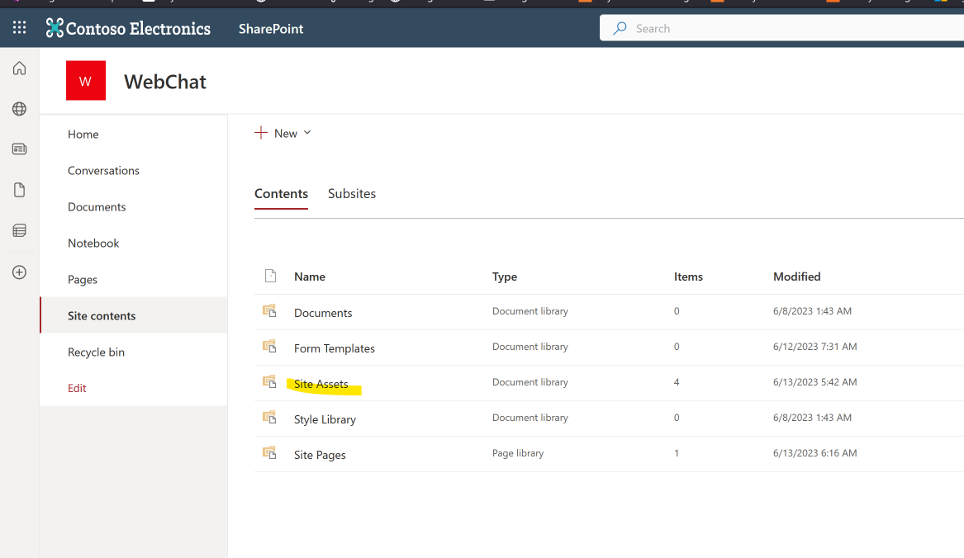Screen dimensions: 964x558
Task: Click Document library type in Style Library row
Action: pyautogui.click(x=530, y=418)
